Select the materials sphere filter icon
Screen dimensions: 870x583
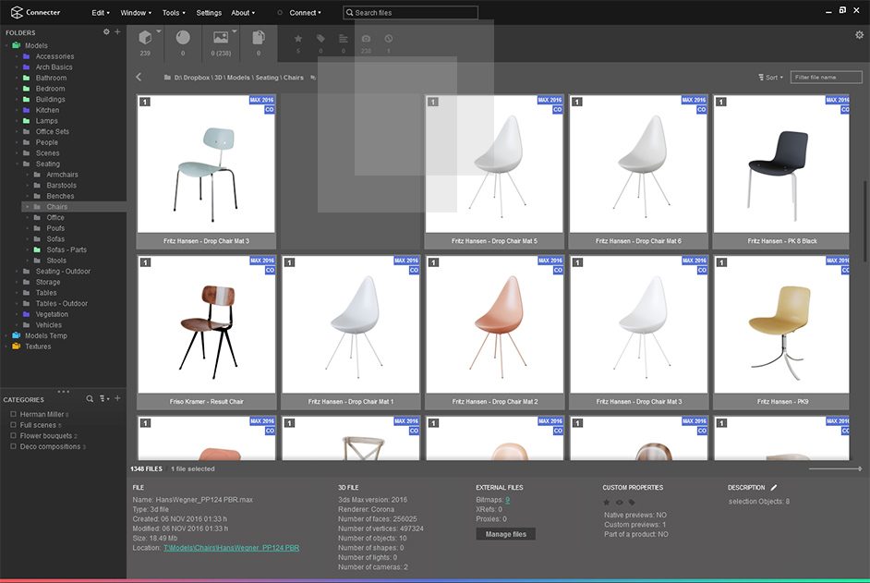(183, 38)
